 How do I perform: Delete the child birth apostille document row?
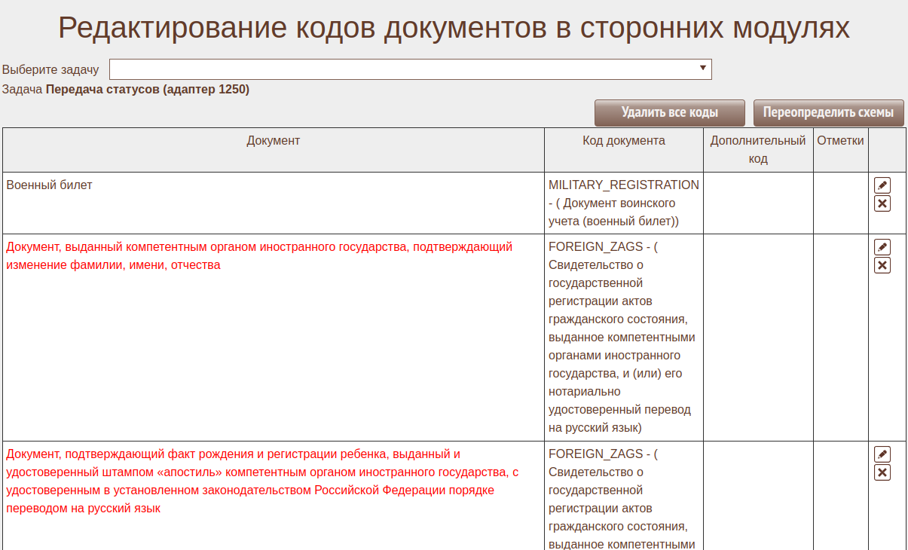pyautogui.click(x=882, y=472)
